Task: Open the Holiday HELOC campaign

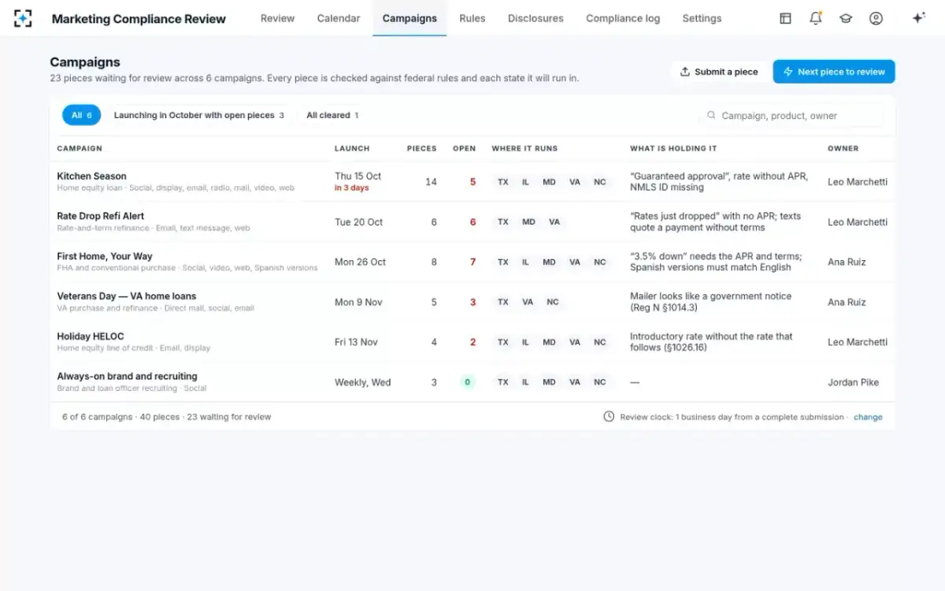Action: 91,336
